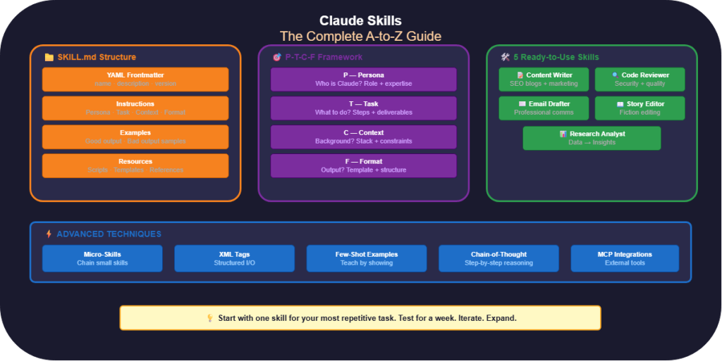Viewport: 722px width, 361px height.
Task: Click 'External tools' text
Action: point(625,263)
